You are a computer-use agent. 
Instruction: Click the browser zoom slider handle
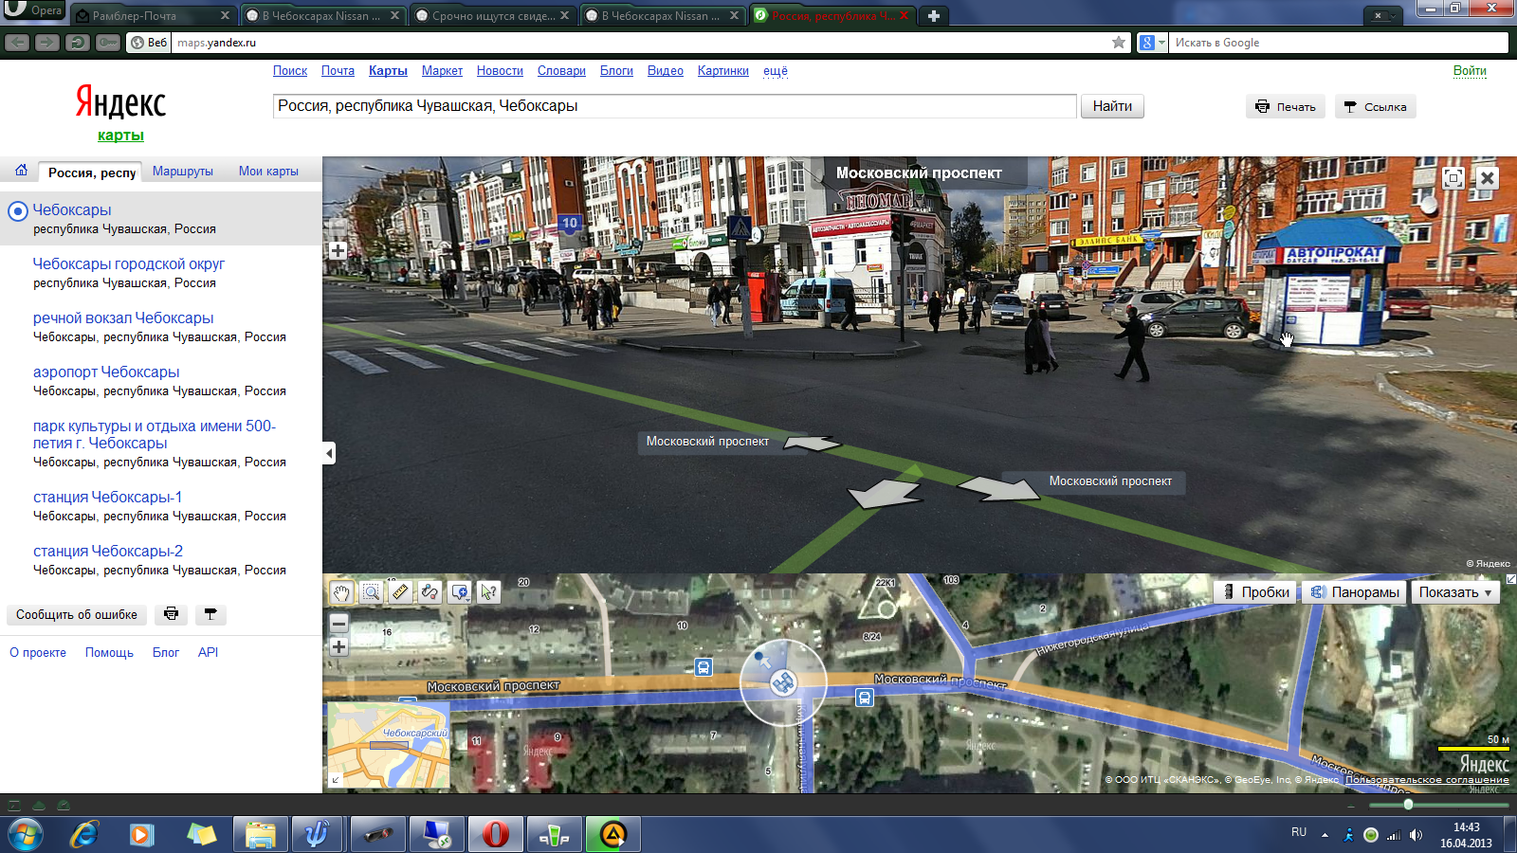[x=1408, y=805]
